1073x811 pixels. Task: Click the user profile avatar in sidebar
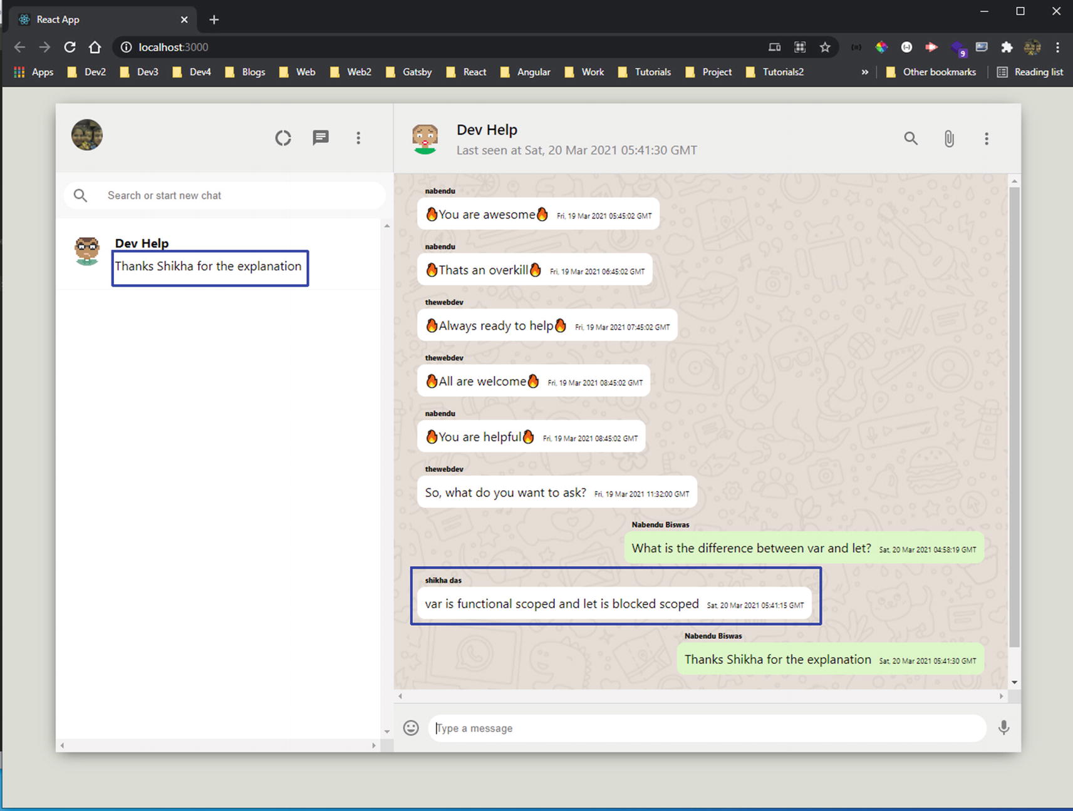coord(87,135)
